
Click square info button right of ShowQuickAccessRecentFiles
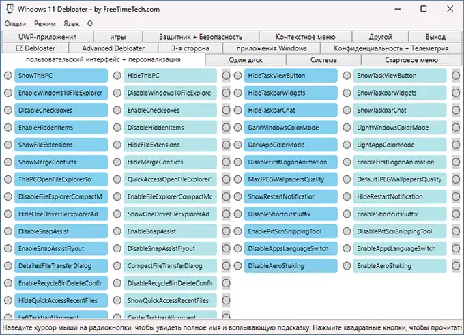[226, 300]
